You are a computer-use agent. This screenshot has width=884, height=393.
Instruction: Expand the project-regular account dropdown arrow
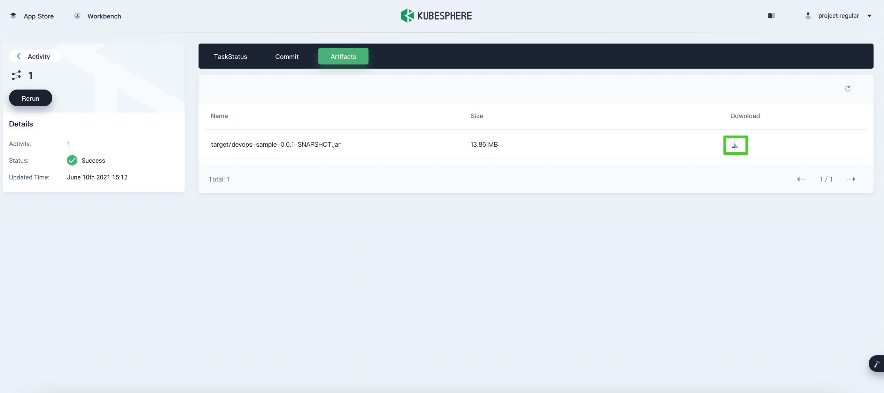(x=869, y=16)
